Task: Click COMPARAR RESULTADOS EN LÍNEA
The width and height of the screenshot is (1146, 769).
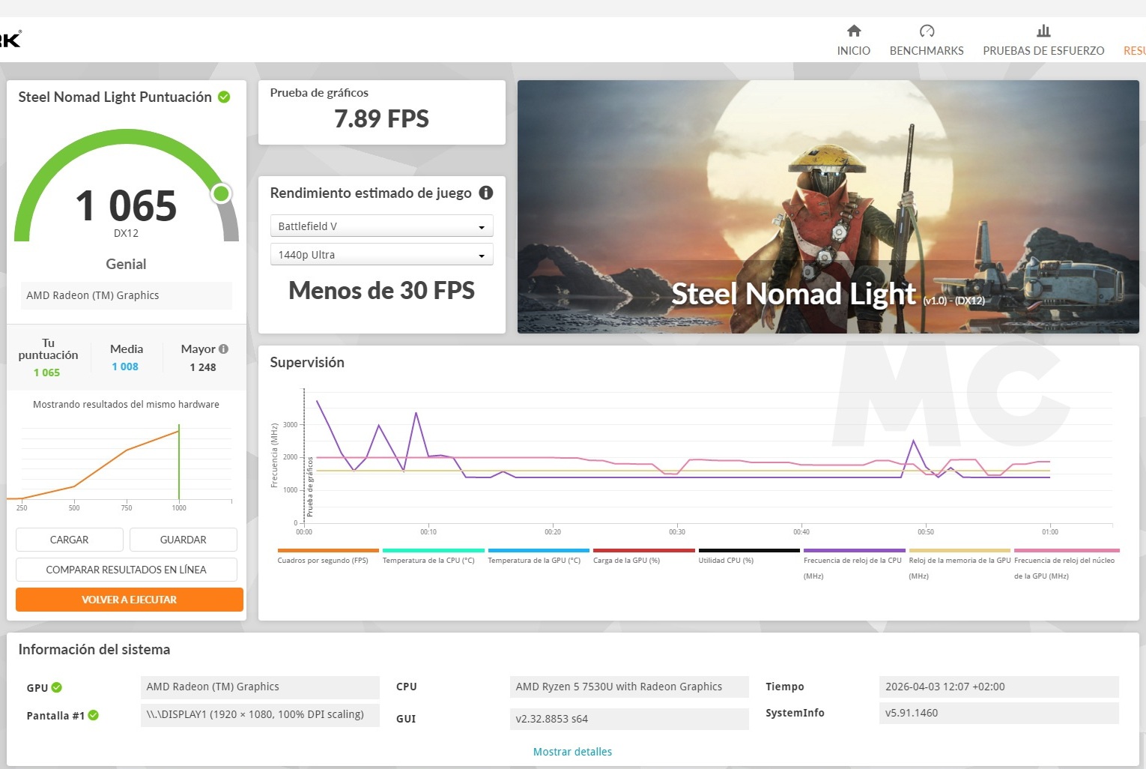Action: point(126,569)
